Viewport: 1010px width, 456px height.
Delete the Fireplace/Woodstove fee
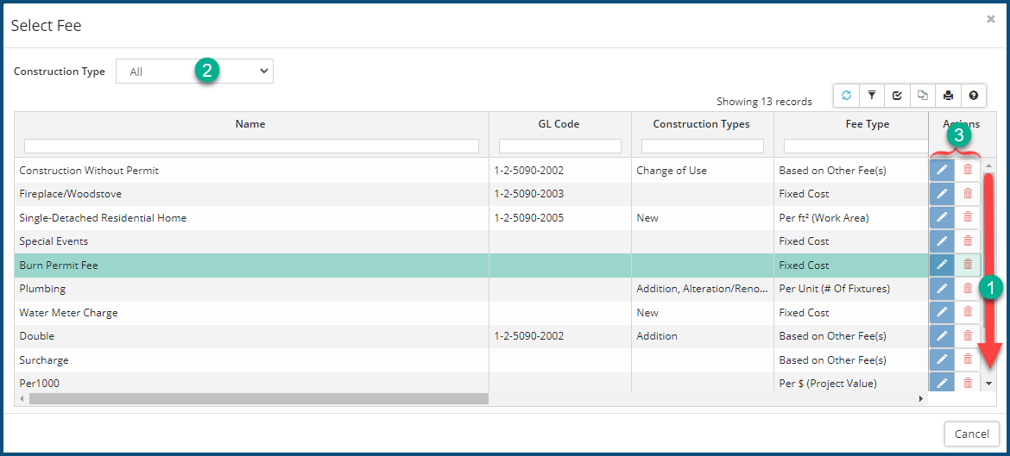[x=968, y=194]
